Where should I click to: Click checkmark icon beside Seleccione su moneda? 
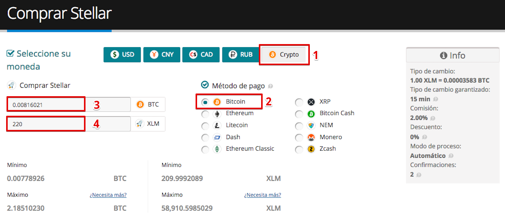pos(11,53)
